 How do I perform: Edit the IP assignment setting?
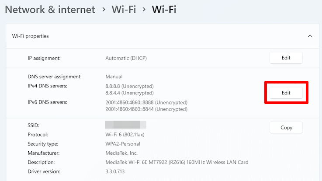[286, 58]
